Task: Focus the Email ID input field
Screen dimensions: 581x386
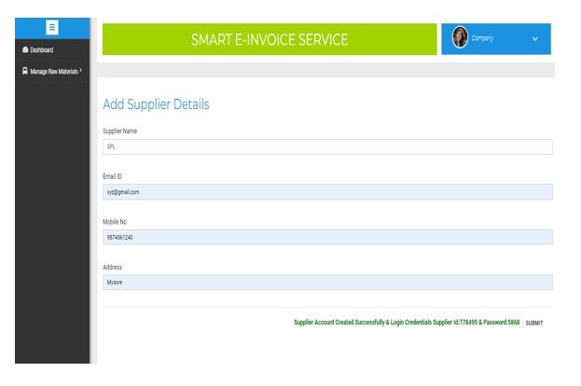Action: [327, 192]
